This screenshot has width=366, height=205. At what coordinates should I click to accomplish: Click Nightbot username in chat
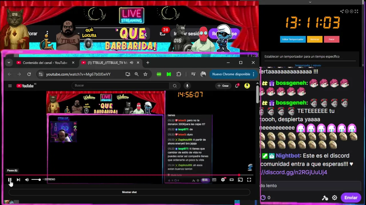[288, 156]
